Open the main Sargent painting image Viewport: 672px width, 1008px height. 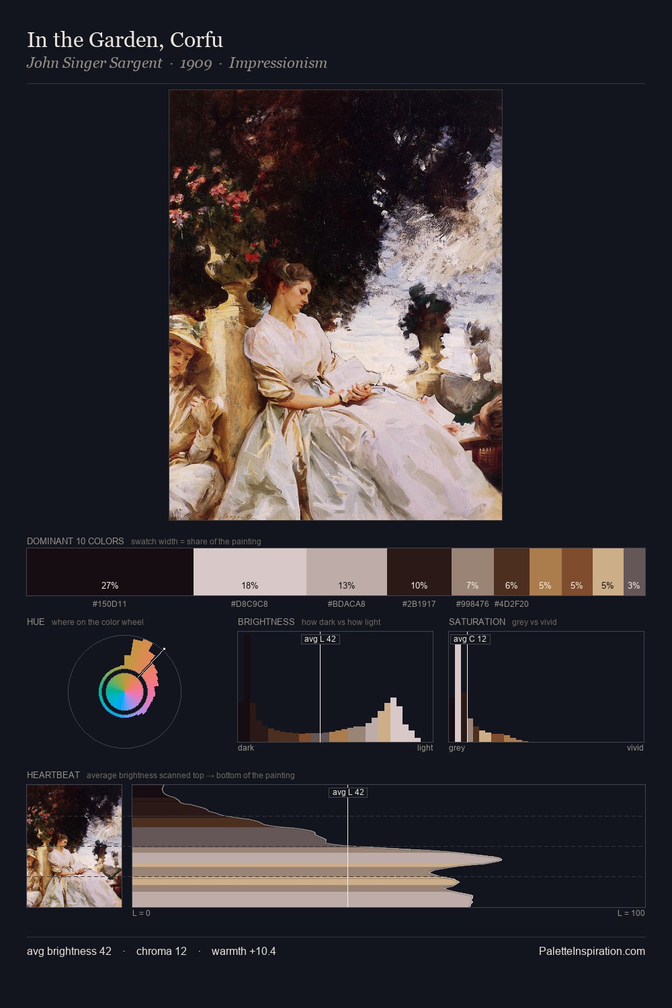tap(335, 305)
